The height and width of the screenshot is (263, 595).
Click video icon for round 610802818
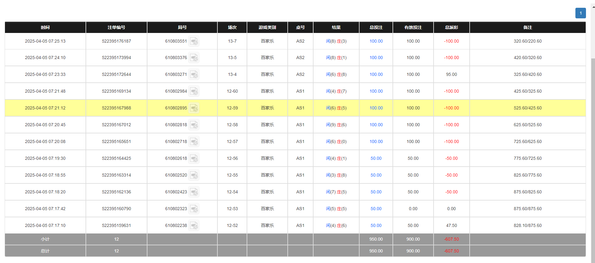(194, 125)
